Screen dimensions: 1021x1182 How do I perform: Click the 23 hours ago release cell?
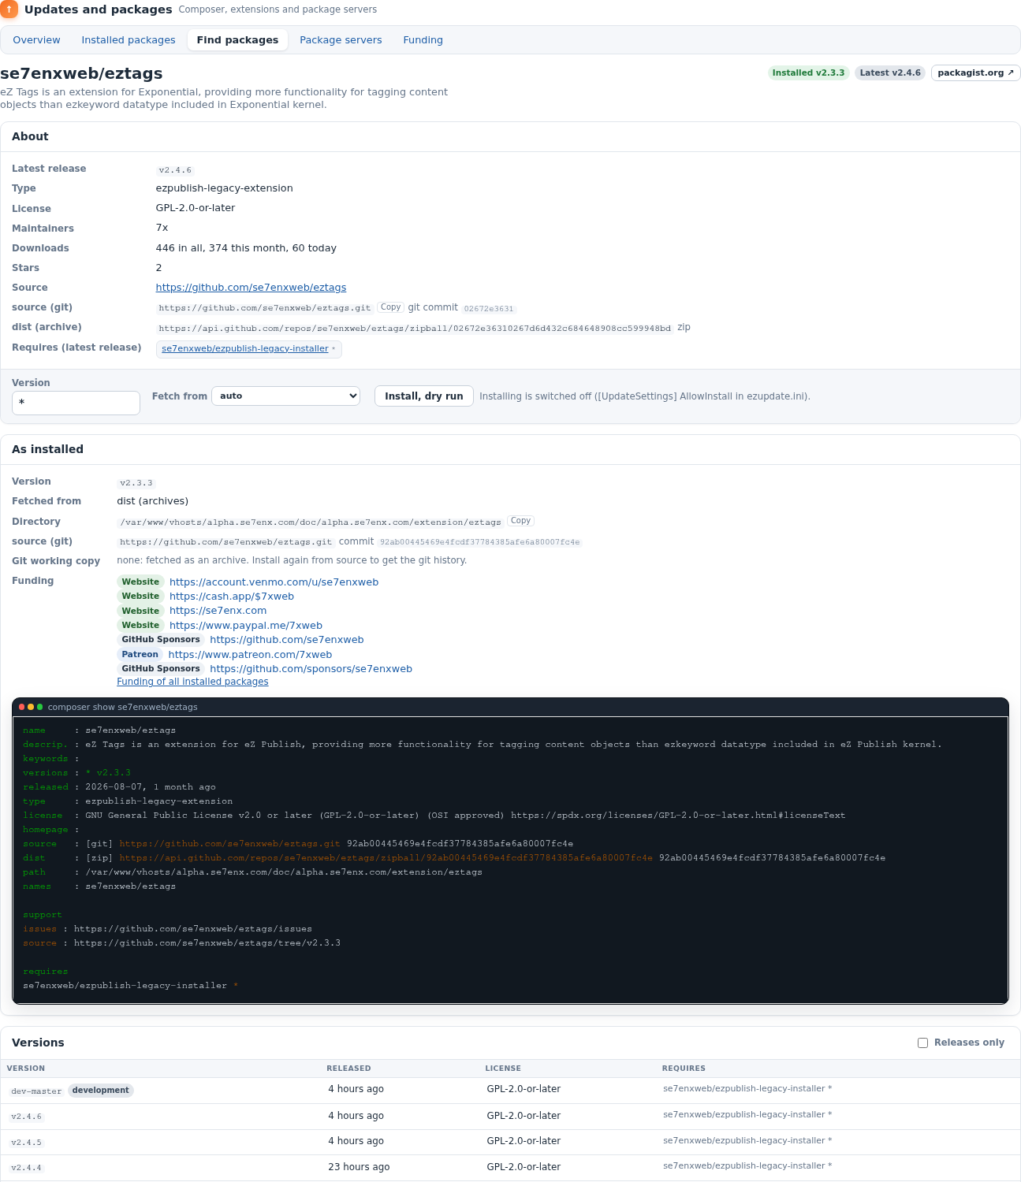pyautogui.click(x=359, y=1167)
